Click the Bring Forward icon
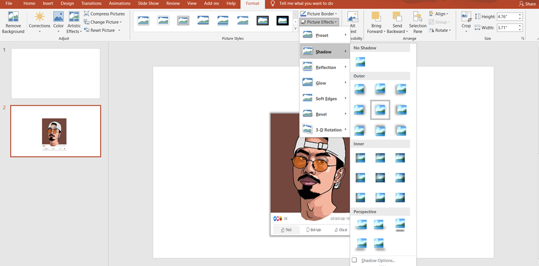 pyautogui.click(x=376, y=17)
